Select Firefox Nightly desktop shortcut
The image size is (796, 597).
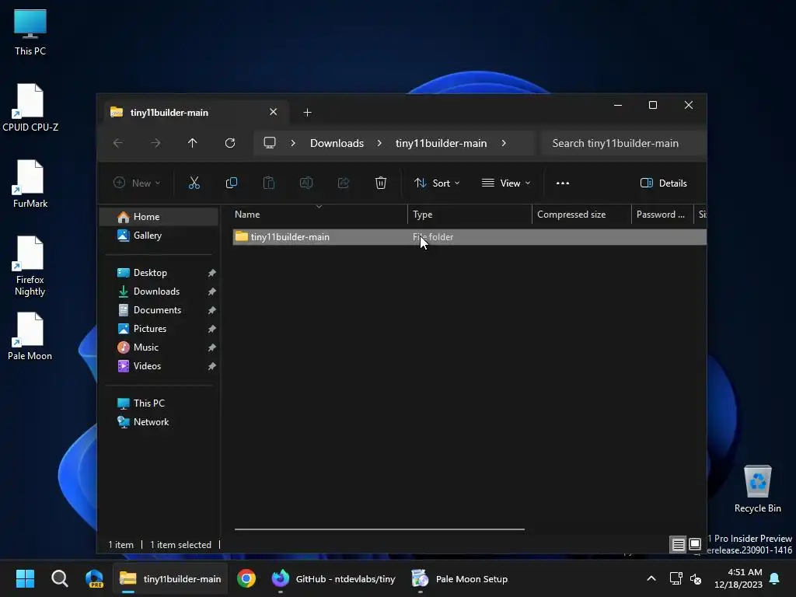(30, 266)
